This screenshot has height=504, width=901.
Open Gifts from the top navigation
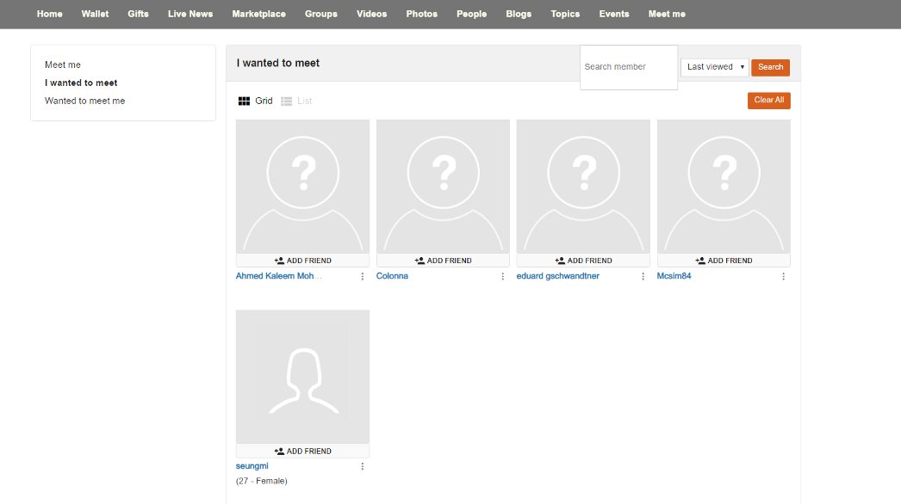point(138,14)
